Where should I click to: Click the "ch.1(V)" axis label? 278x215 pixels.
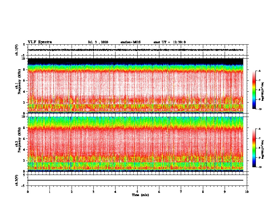(x=16, y=50)
